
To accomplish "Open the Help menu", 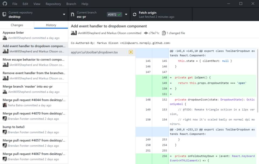I will pyautogui.click(x=85, y=4).
